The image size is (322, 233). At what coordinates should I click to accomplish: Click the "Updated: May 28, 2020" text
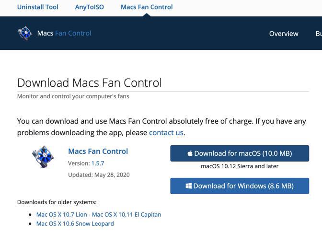(99, 175)
